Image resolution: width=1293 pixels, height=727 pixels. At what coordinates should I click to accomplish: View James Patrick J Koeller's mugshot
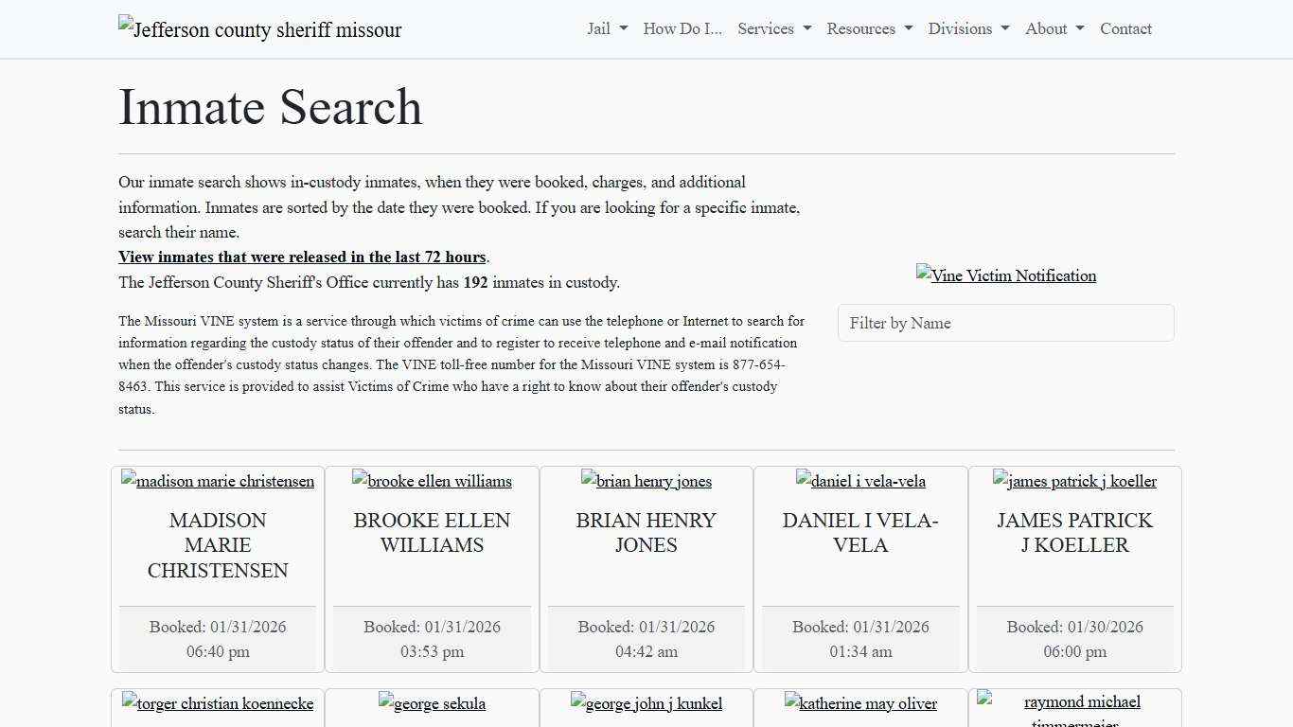point(1074,481)
